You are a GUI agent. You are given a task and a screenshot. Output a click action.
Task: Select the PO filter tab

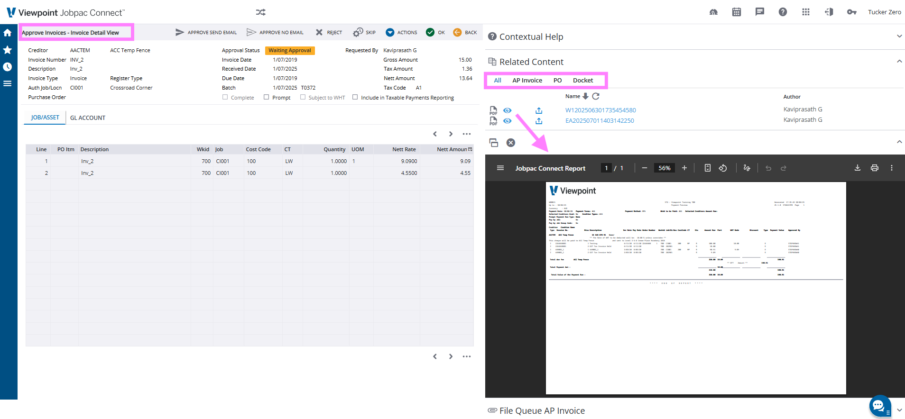[x=557, y=81]
